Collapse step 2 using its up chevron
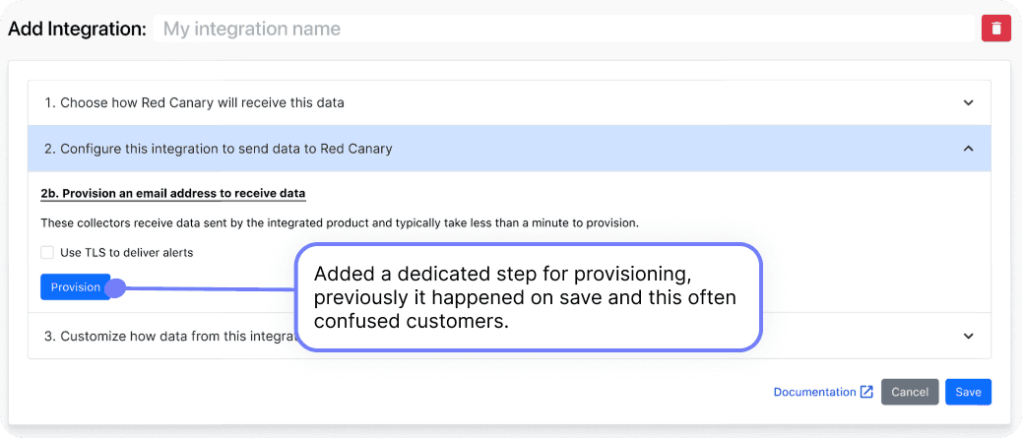 968,149
